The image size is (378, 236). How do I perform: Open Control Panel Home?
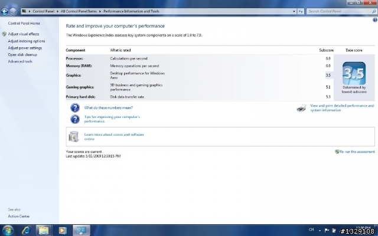coord(24,24)
